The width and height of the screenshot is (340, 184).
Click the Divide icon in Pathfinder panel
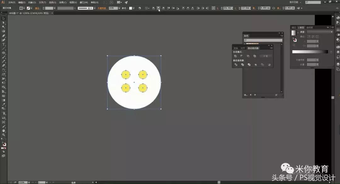[235, 65]
